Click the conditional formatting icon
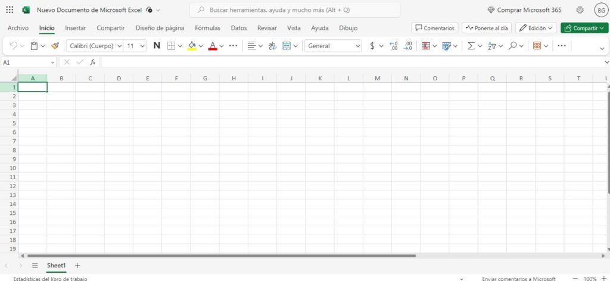Viewport: 610px width, 281px height. (x=426, y=46)
